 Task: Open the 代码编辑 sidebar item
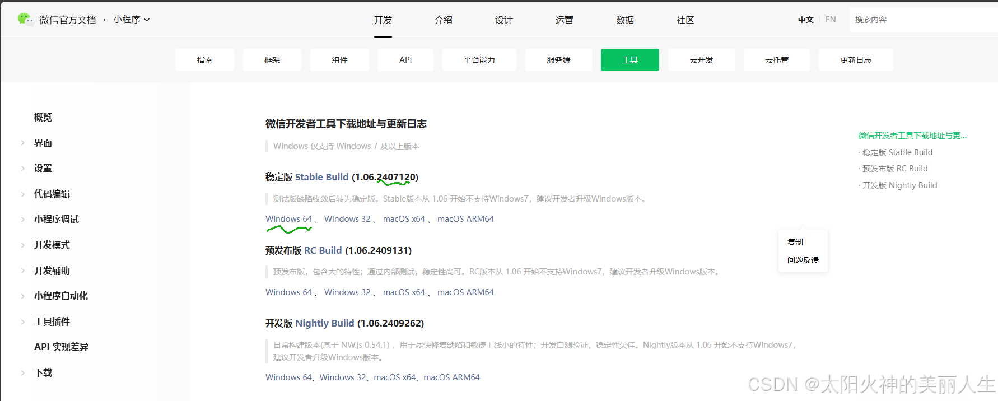coord(52,194)
